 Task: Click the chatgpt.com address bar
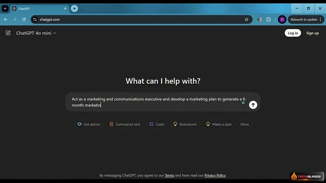141,20
